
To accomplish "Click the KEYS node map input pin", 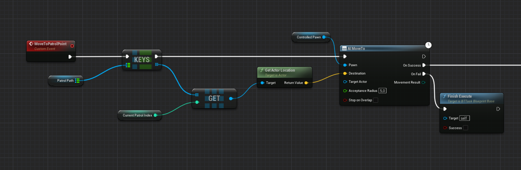I will (128, 65).
